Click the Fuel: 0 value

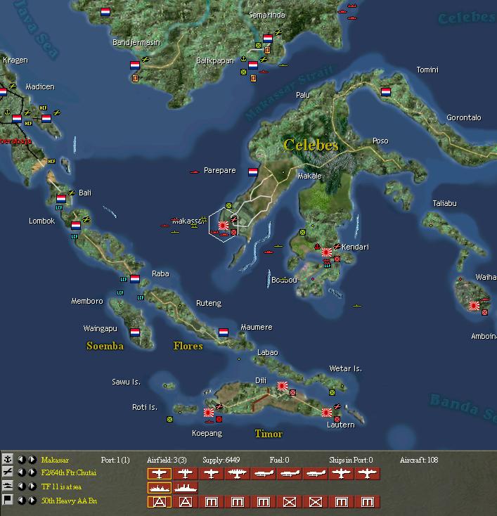(x=280, y=460)
